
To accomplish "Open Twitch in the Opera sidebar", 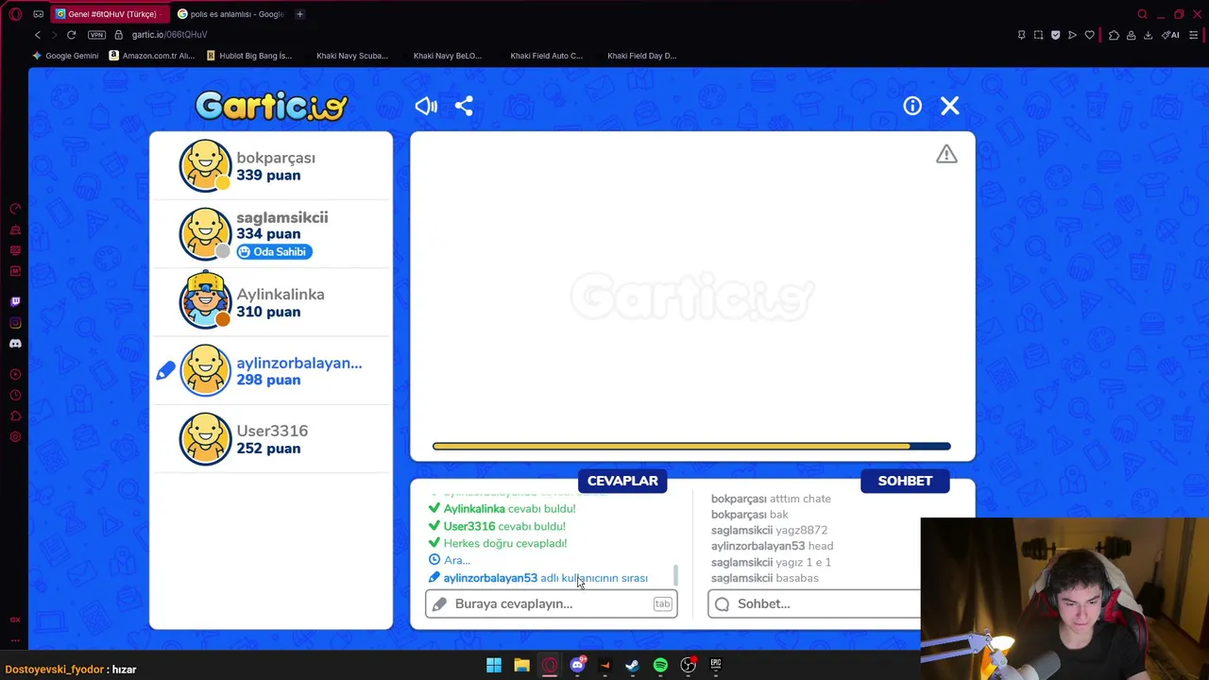I will click(x=15, y=302).
